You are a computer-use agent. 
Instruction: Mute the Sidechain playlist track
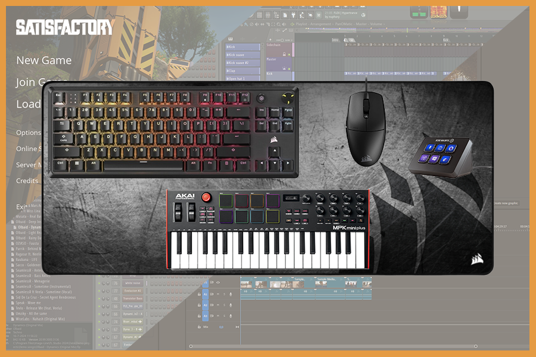coord(289,54)
